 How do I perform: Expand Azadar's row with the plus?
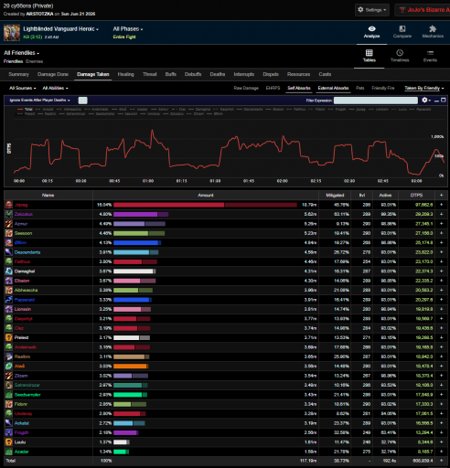(441, 452)
